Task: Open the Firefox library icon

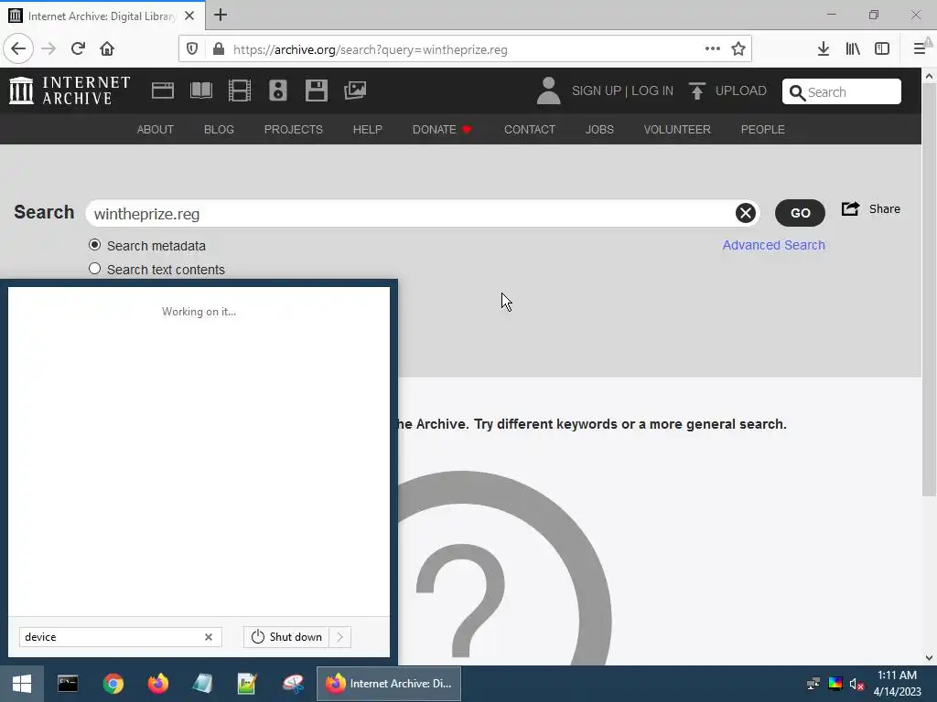Action: (853, 49)
